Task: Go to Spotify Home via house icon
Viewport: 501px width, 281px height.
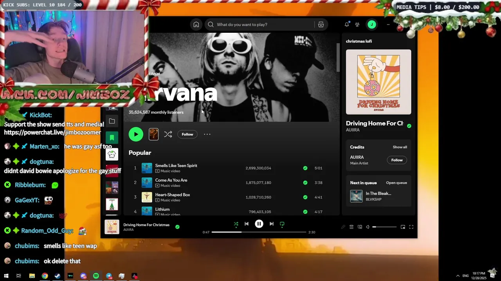Action: pos(196,25)
